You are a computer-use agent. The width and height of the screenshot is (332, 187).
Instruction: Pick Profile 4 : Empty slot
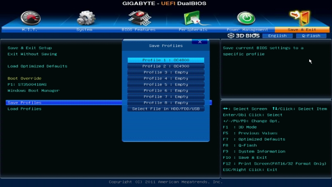click(166, 79)
